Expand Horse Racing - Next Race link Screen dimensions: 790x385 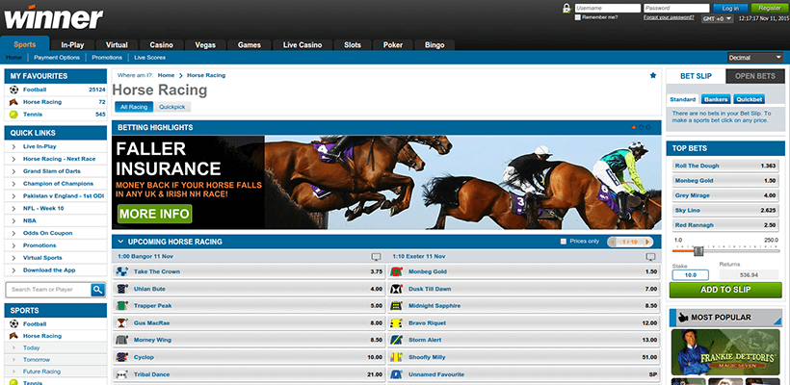13,159
